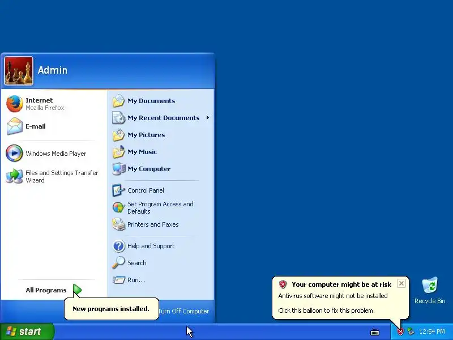Select Set Program Access and Defaults text
Image resolution: width=453 pixels, height=340 pixels.
pyautogui.click(x=160, y=207)
